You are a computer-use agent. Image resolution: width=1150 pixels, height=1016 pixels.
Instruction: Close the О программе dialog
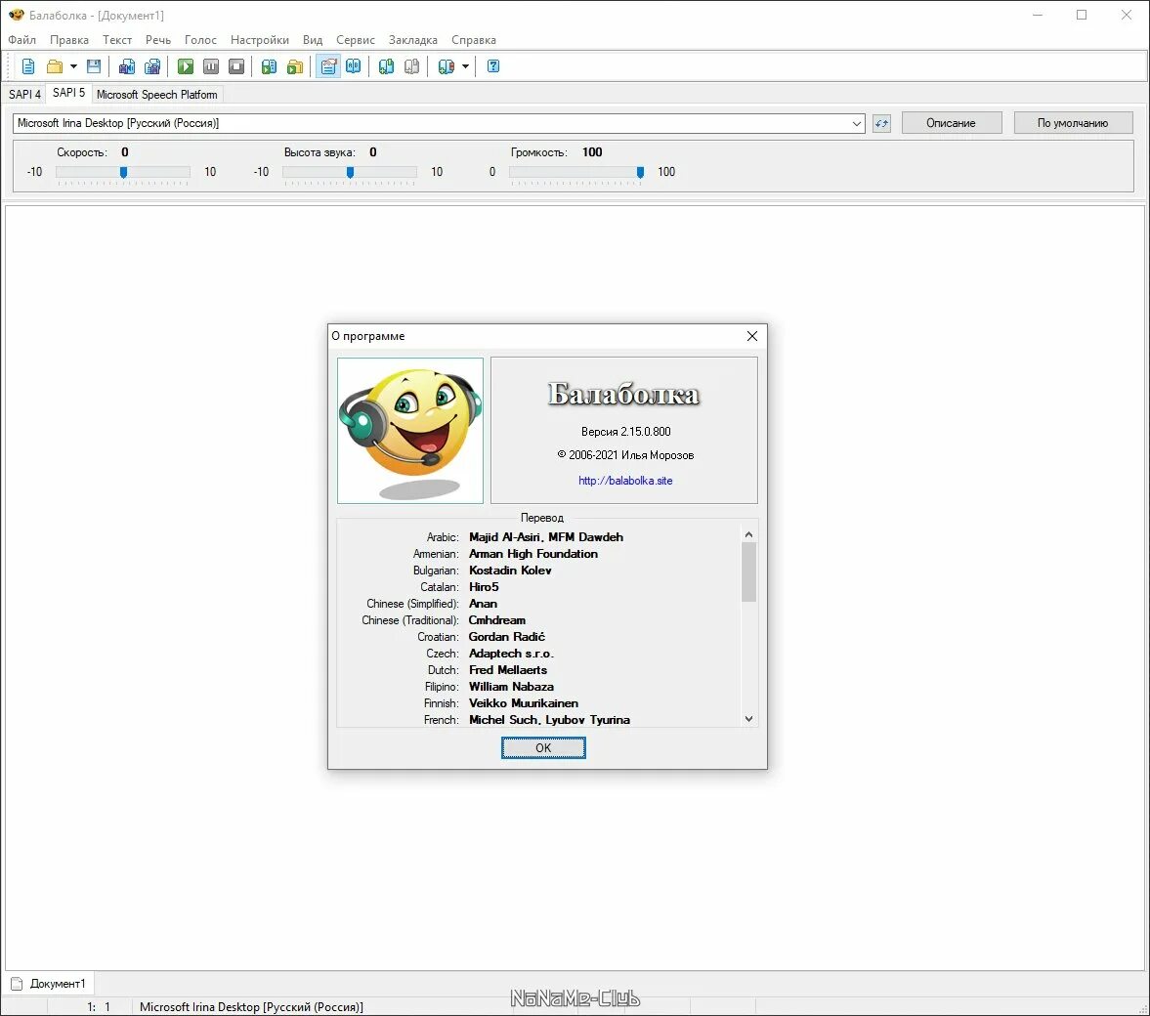click(x=751, y=336)
